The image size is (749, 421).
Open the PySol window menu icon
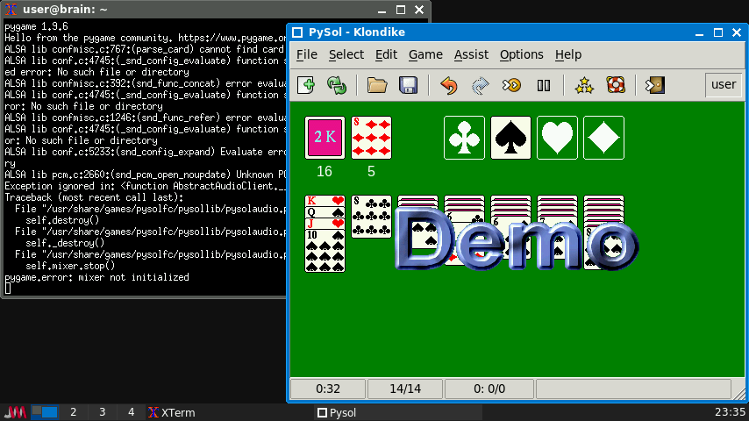click(297, 32)
